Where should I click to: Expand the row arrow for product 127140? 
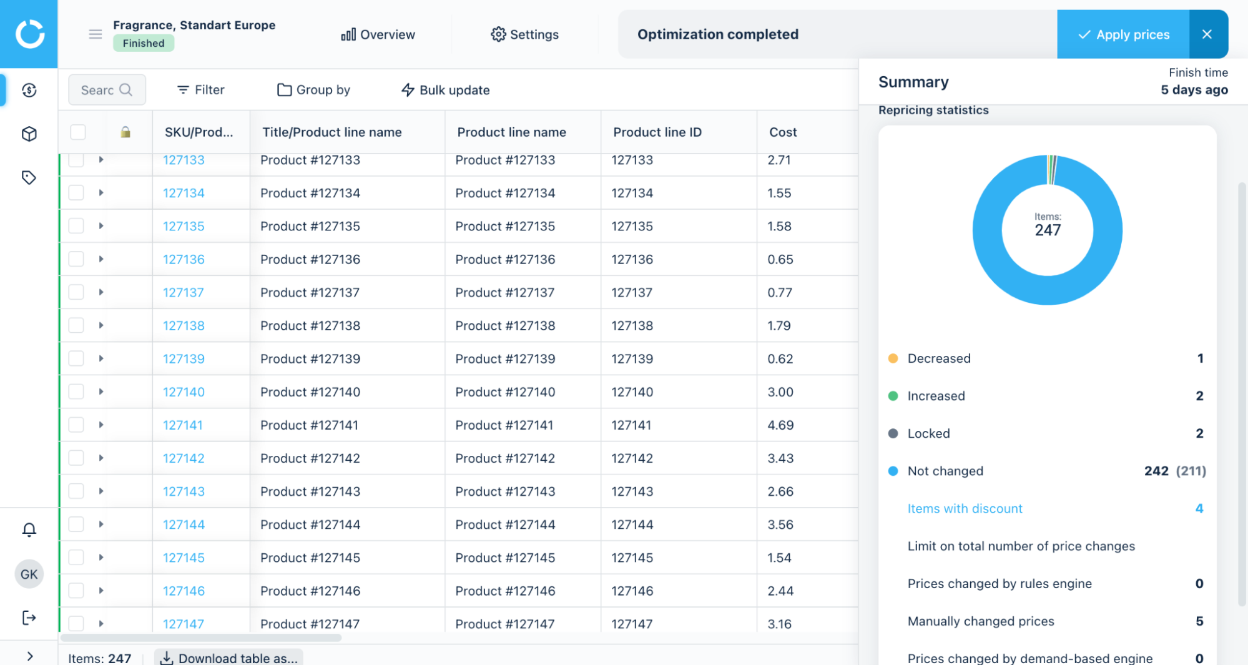101,392
